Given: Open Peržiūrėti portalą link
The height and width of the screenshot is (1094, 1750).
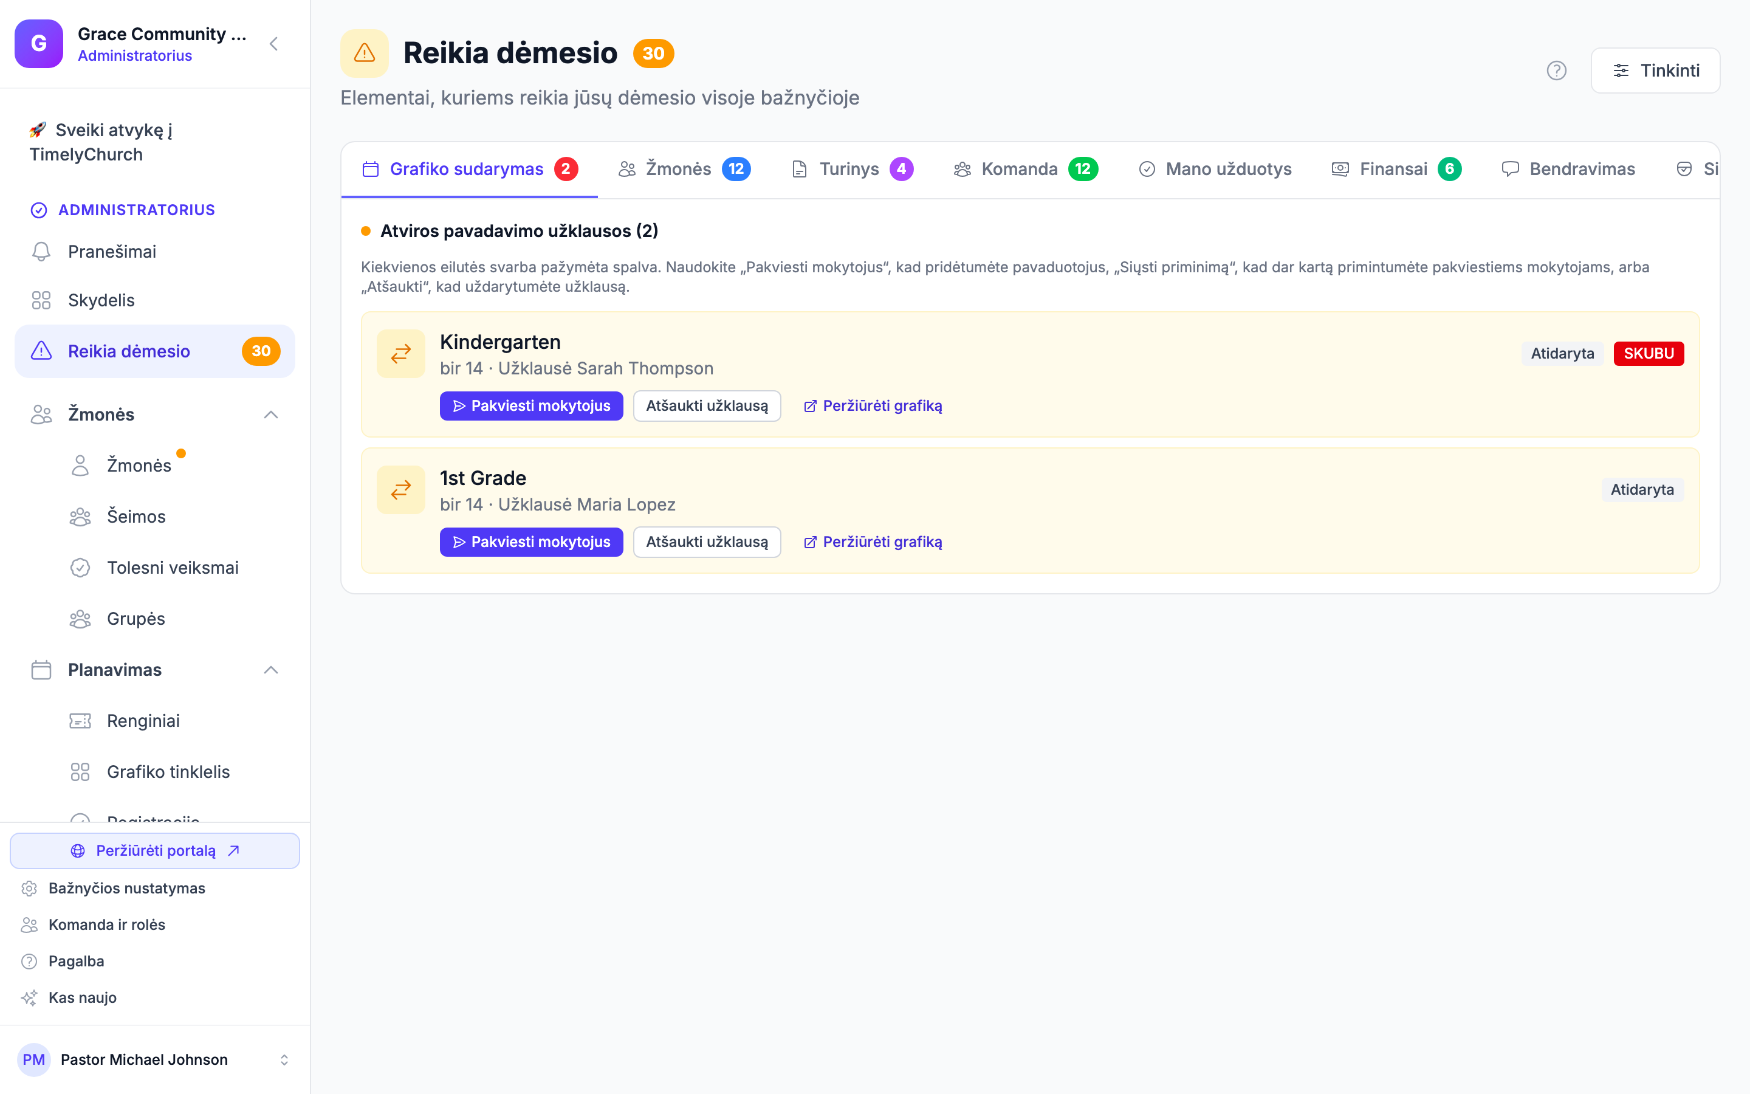Looking at the screenshot, I should click(x=155, y=851).
